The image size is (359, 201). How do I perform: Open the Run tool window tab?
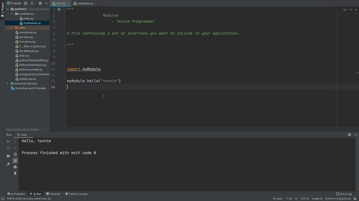coord(36,194)
